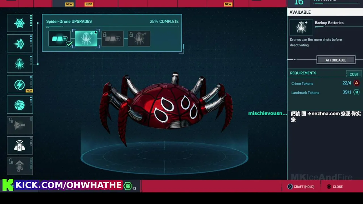This screenshot has width=363, height=204.
Task: Click the AVAILABLE header text
Action: tap(300, 12)
